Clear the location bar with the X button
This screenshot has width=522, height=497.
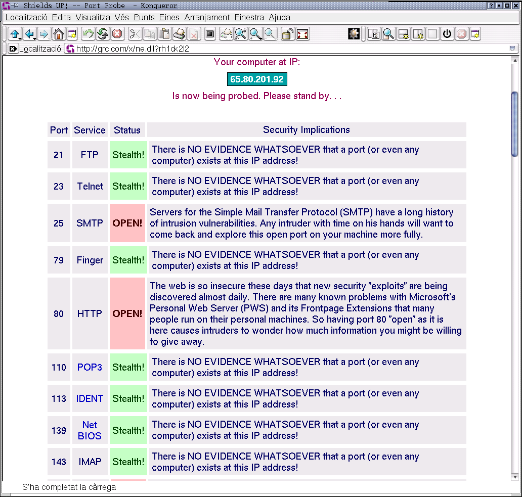13,49
